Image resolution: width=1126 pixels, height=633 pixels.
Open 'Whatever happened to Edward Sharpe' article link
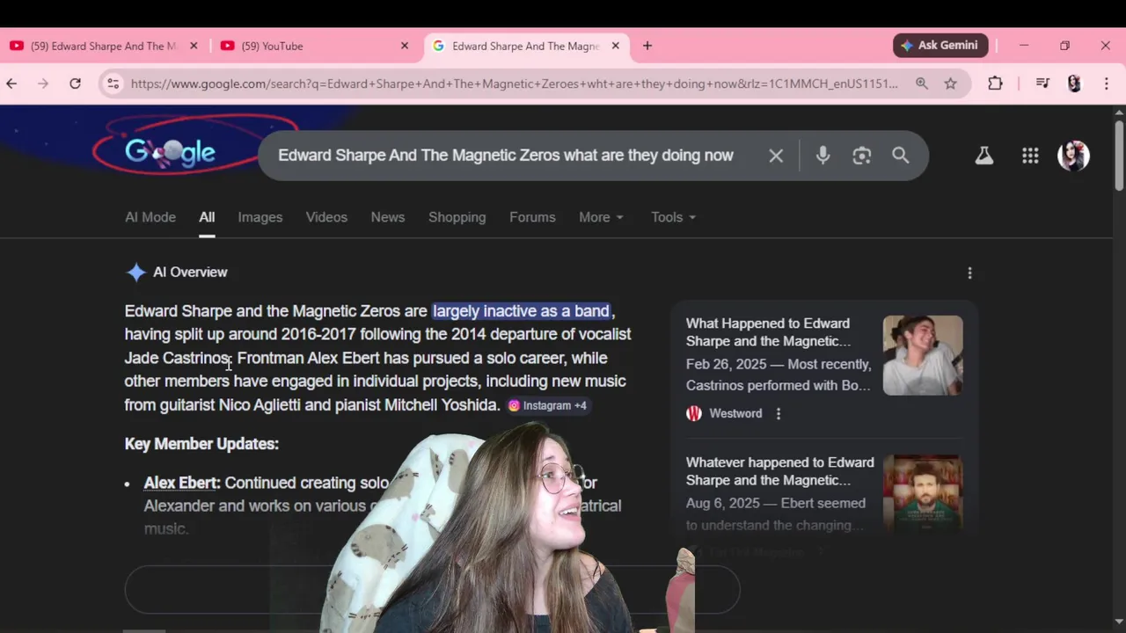pyautogui.click(x=779, y=471)
